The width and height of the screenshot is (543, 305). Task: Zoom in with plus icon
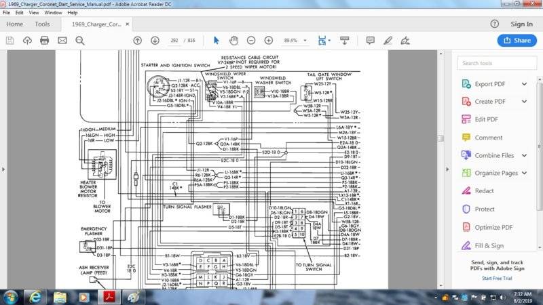[x=269, y=41]
